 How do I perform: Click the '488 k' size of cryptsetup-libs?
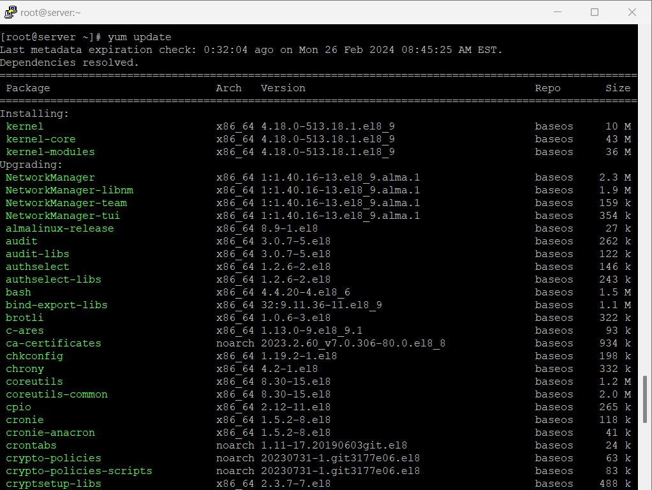point(615,484)
